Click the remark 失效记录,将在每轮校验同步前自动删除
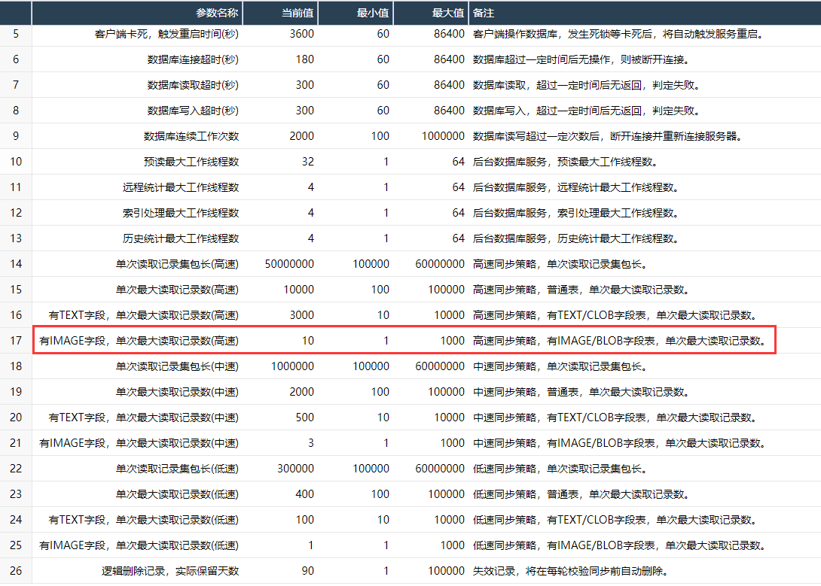Screen dimensions: 821x586 point(570,571)
